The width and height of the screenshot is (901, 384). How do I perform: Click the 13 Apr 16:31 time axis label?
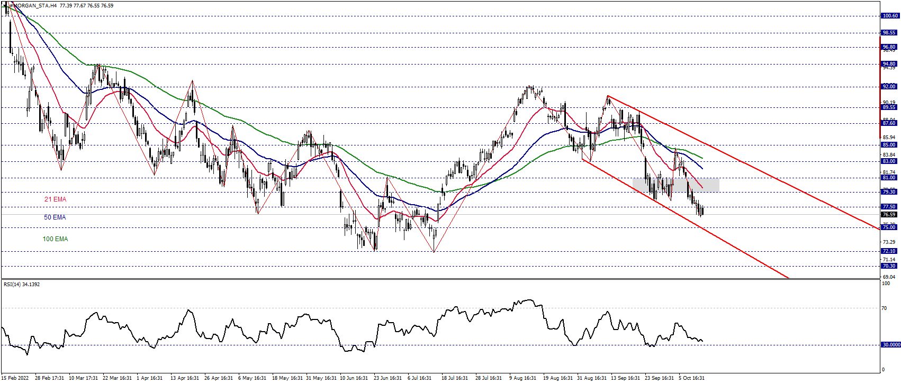pyautogui.click(x=185, y=378)
